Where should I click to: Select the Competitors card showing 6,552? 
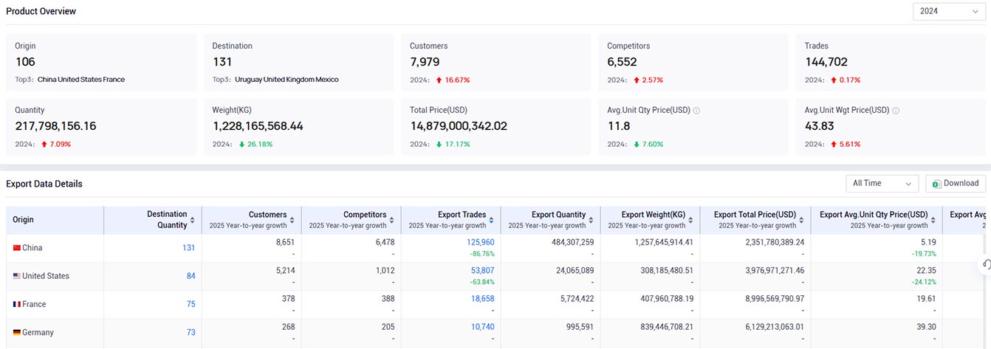pos(693,63)
